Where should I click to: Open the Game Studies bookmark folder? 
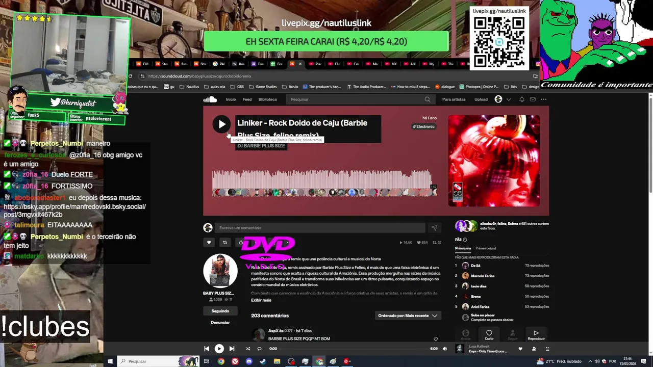(x=262, y=87)
